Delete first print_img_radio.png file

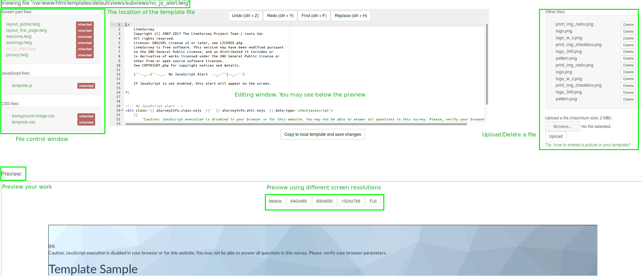(x=628, y=25)
